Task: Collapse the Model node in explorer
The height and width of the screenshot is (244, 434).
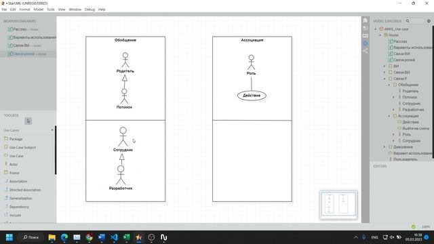Action: pyautogui.click(x=380, y=35)
